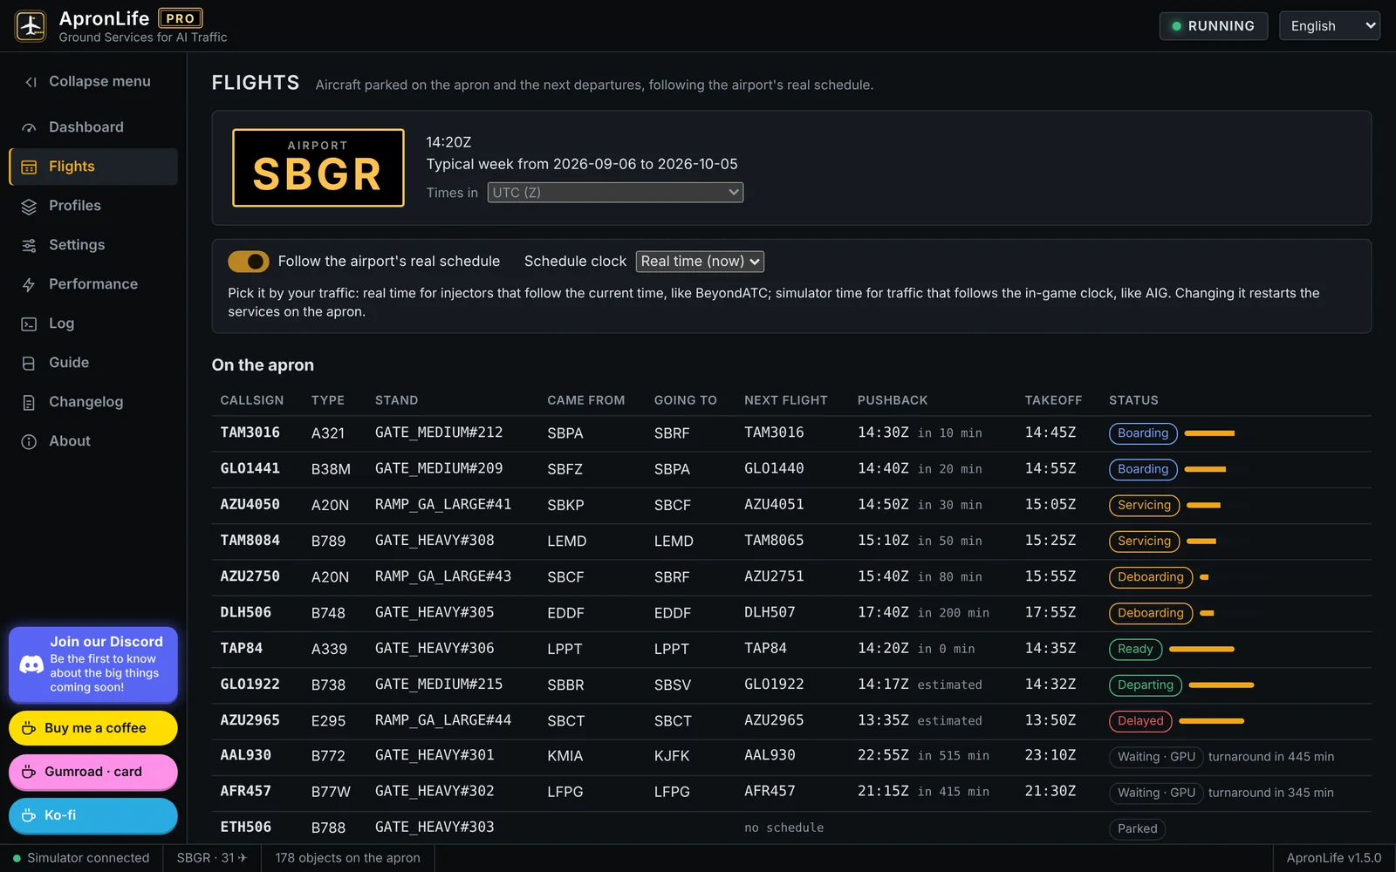Click the Ko-fi button

[x=93, y=815]
